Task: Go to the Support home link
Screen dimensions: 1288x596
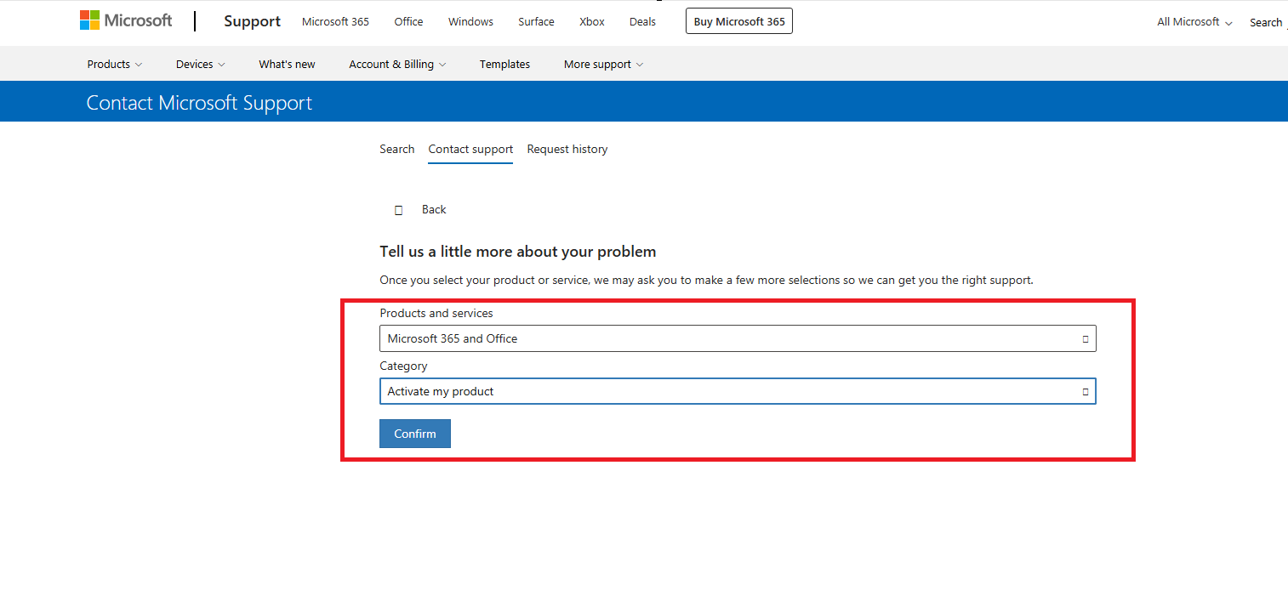Action: 252,21
